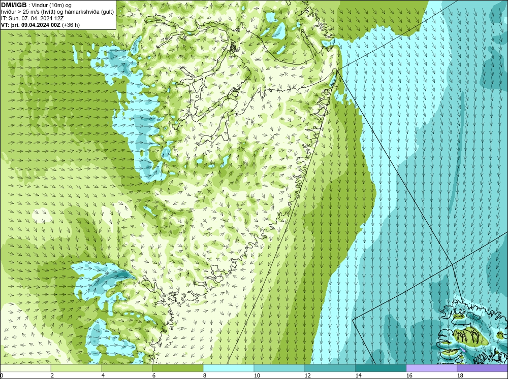Screen dimensions: 508x379
Task: Click the 'DMI/IGB' title text
Action: point(14,5)
